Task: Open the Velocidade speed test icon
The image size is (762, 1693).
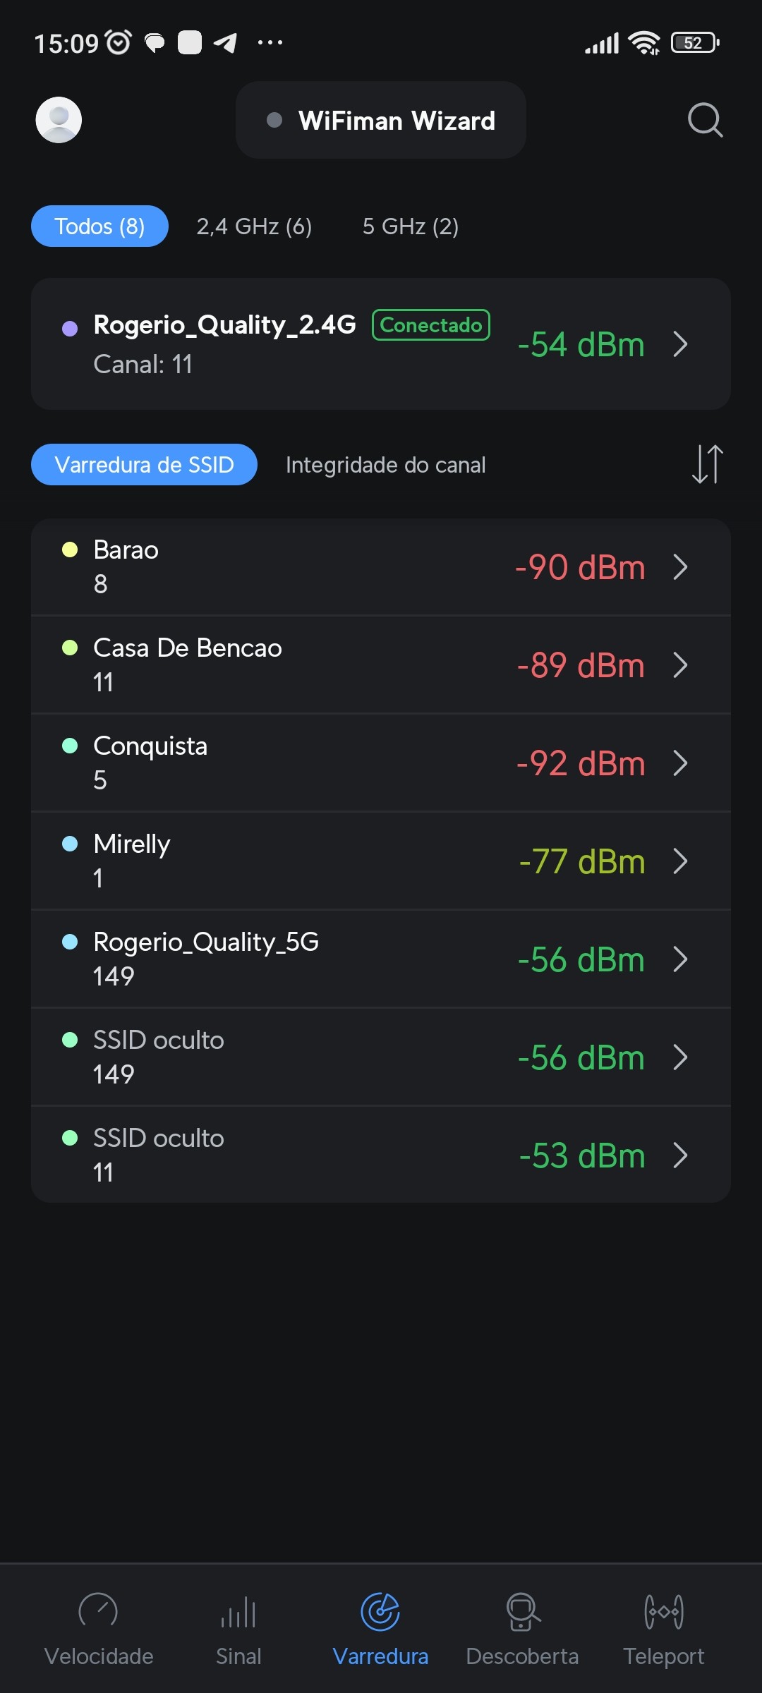Action: [x=98, y=1611]
